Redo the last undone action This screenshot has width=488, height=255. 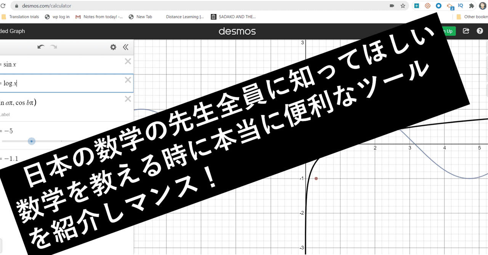point(54,47)
